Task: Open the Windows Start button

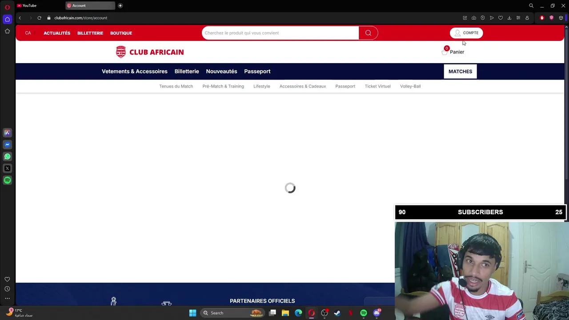Action: [x=192, y=313]
